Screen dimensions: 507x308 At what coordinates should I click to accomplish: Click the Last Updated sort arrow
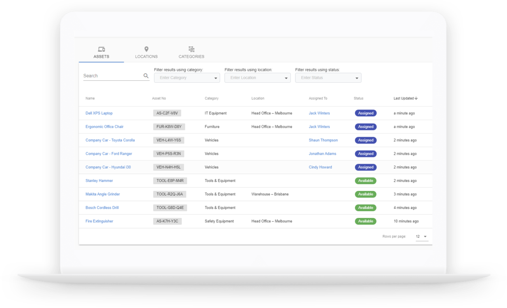[416, 98]
